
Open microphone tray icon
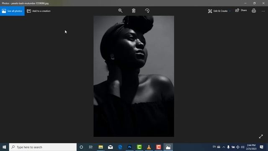[228, 147]
